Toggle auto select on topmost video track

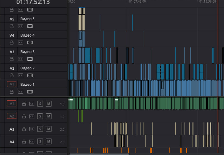[21, 10]
